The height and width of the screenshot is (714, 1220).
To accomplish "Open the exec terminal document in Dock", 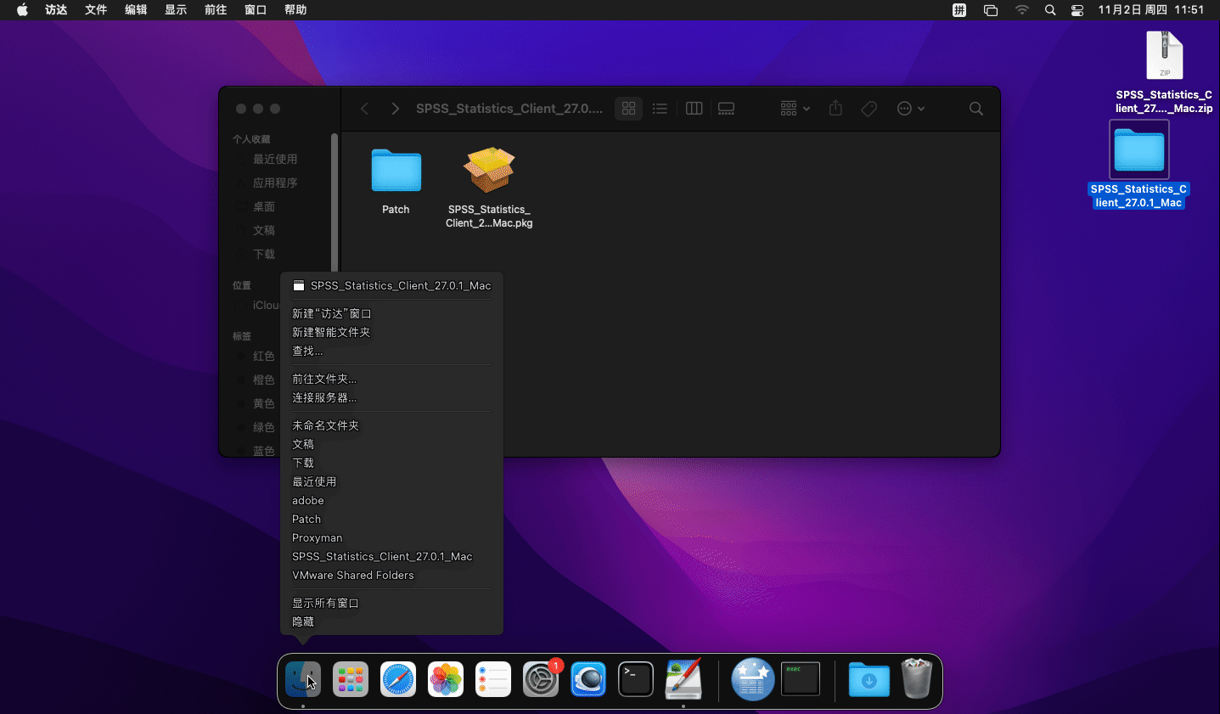I will (801, 679).
